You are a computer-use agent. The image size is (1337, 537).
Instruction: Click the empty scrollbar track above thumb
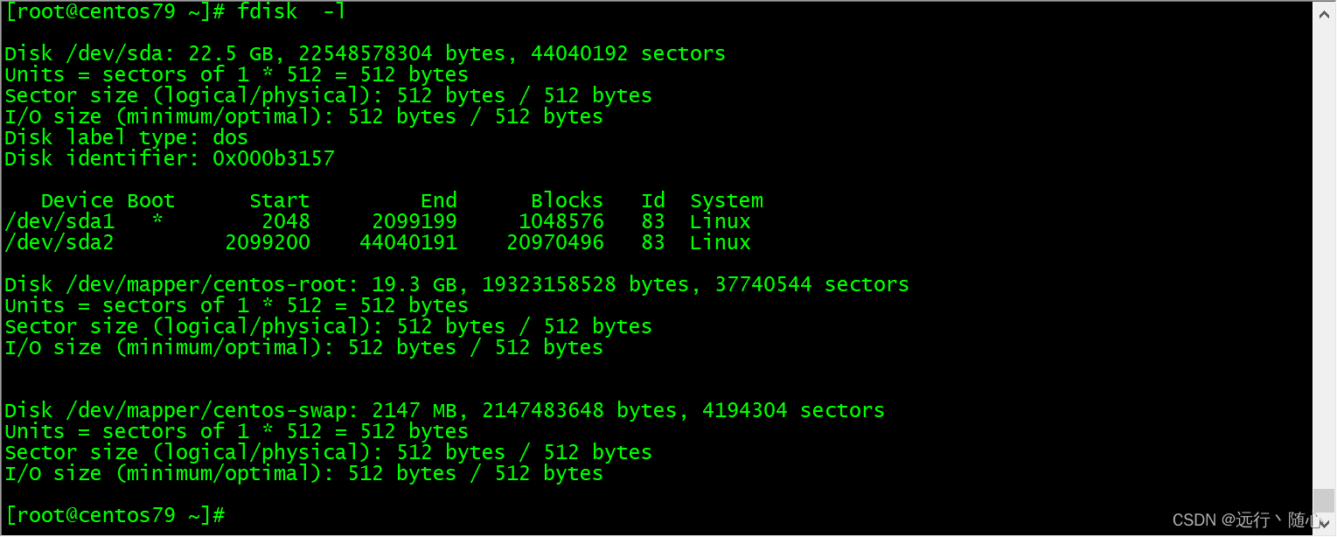(x=1325, y=254)
